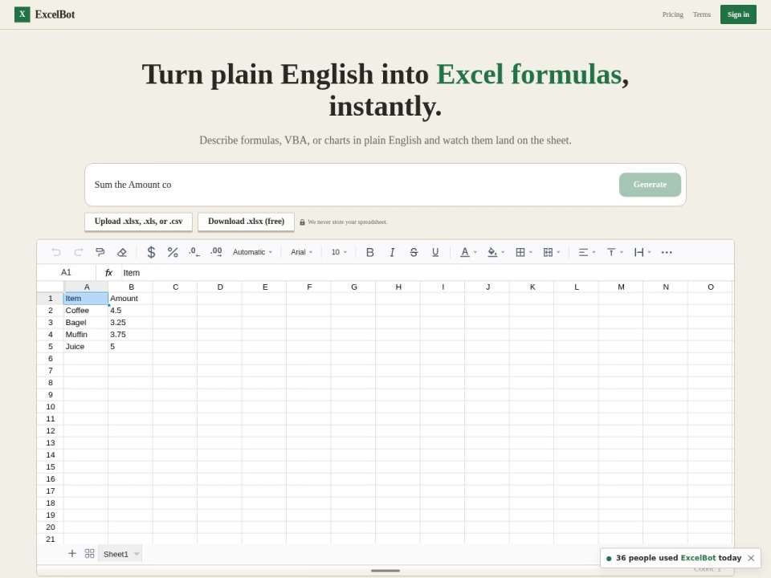
Task: Expand the horizontal align dropdown arrow
Action: (x=594, y=252)
